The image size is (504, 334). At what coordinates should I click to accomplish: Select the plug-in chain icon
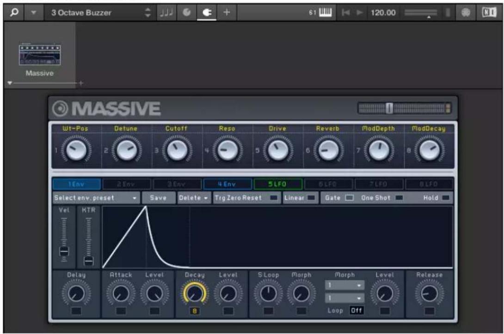[x=207, y=12]
